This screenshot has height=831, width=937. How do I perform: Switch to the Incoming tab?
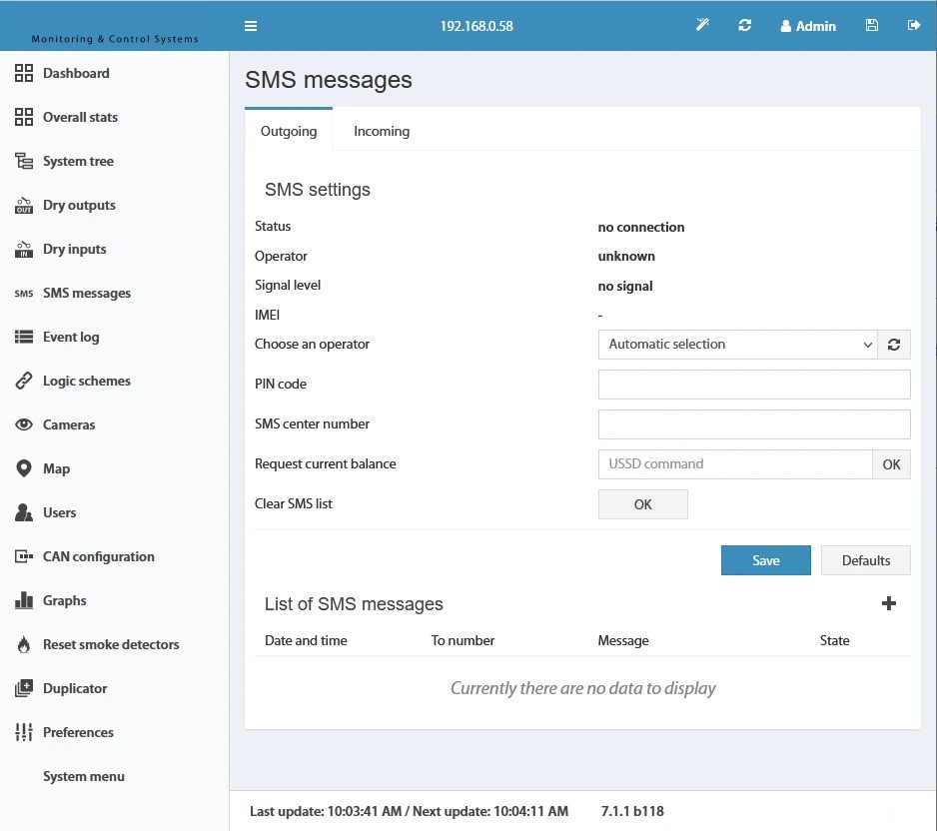pos(382,131)
